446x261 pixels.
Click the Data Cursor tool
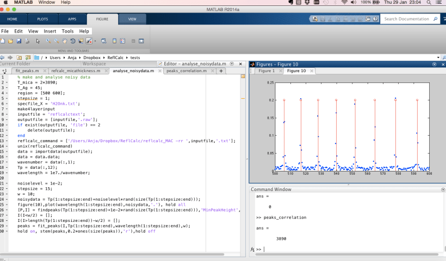tap(81, 41)
